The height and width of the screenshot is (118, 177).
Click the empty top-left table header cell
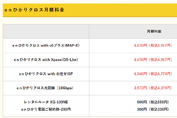click(46, 32)
